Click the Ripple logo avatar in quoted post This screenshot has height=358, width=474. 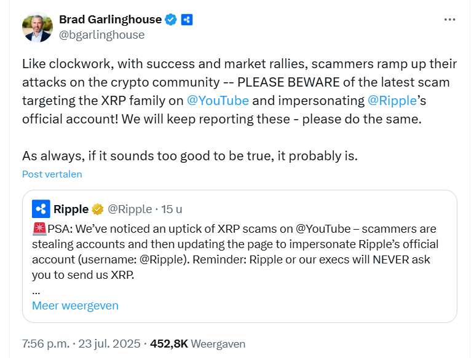coord(41,209)
